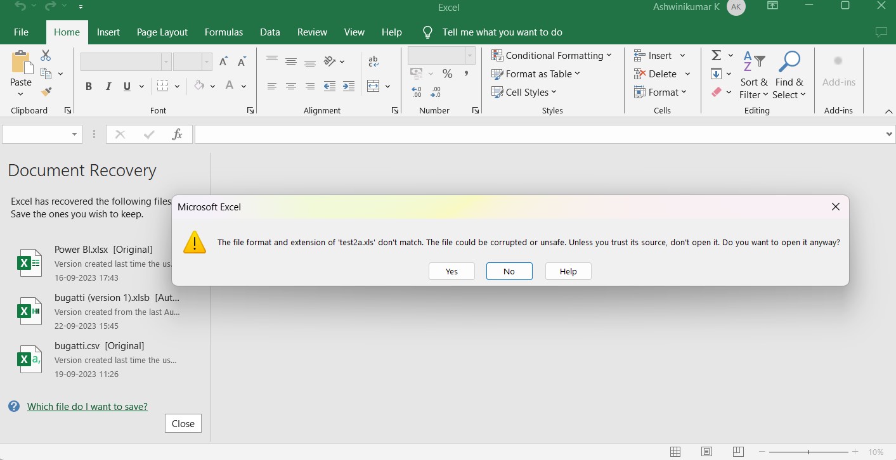Switch to the Page Layout tab

[162, 32]
